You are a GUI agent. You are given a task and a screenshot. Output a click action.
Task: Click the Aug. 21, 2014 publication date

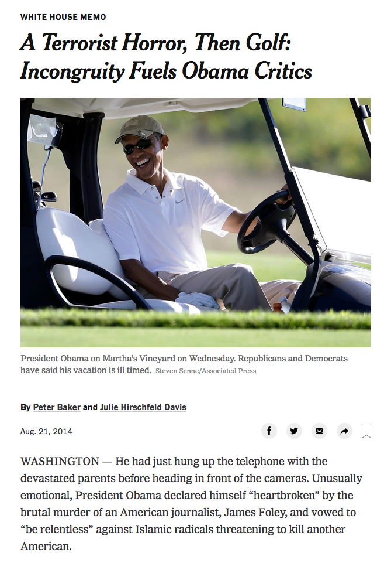click(x=46, y=431)
